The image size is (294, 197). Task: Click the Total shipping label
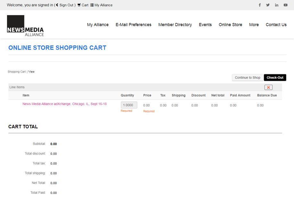pos(35,173)
